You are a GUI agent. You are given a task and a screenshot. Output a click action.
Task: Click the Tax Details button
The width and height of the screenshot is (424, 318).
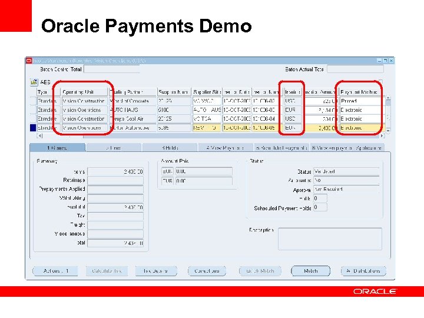155,271
